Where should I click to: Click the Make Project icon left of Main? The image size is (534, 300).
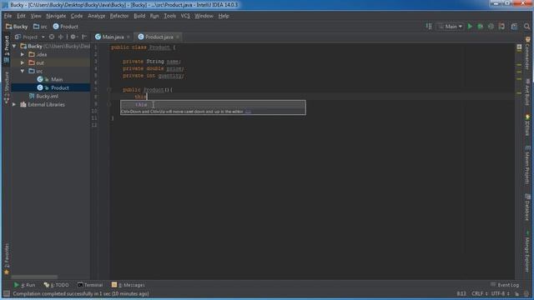pyautogui.click(x=429, y=26)
